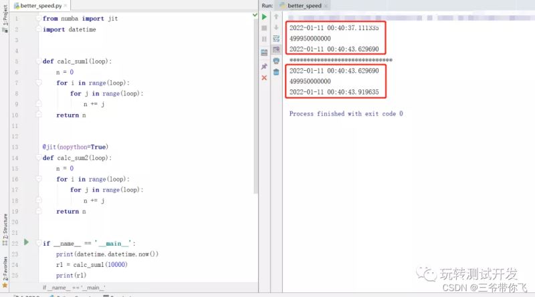Open the Structure tool window button
This screenshot has width=535, height=297.
click(x=5, y=228)
